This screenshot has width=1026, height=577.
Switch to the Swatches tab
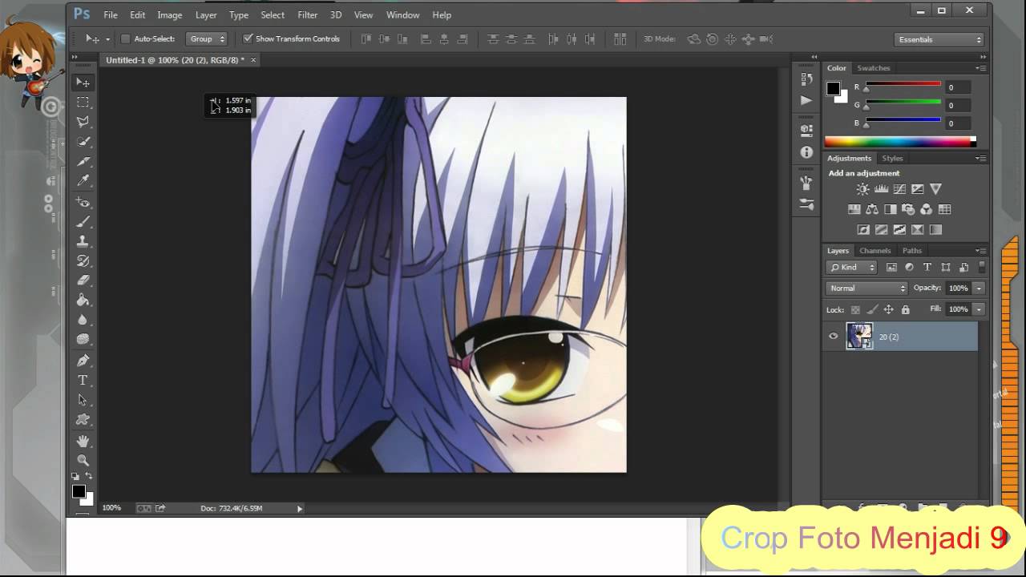874,68
